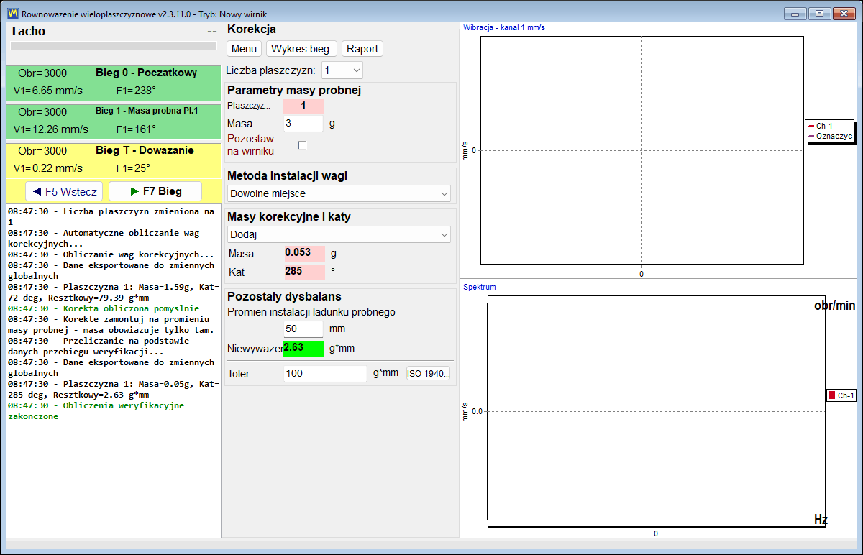Go back with F5 Wstecz

click(x=65, y=192)
